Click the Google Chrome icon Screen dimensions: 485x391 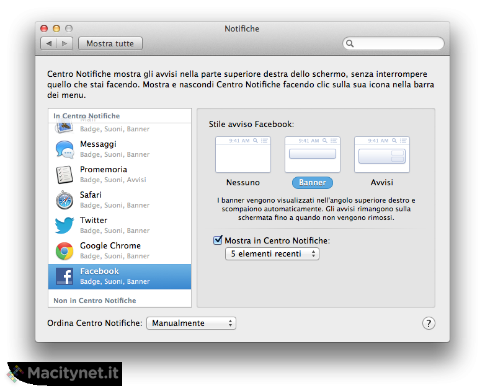[x=65, y=251]
